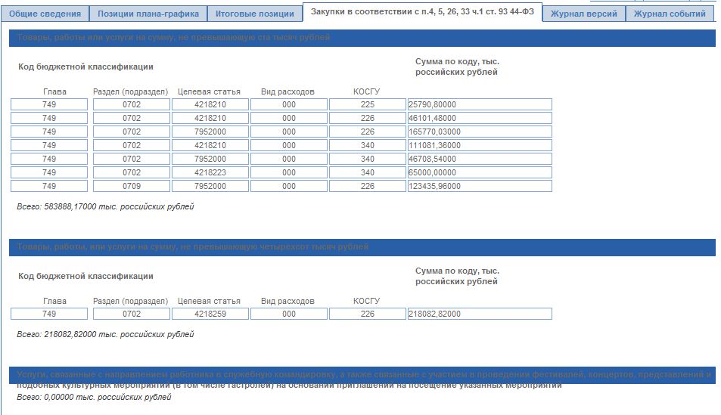The height and width of the screenshot is (415, 721).
Task: Open the Общие сведения tab
Action: (45, 14)
